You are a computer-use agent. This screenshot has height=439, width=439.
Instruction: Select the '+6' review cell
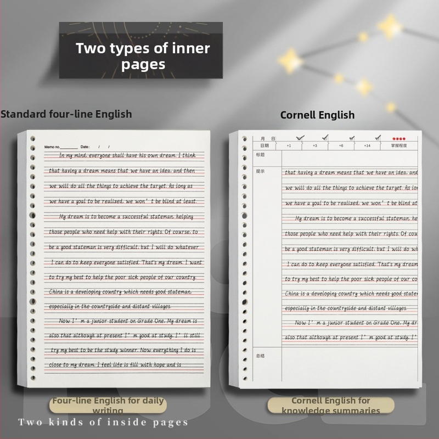[341, 145]
